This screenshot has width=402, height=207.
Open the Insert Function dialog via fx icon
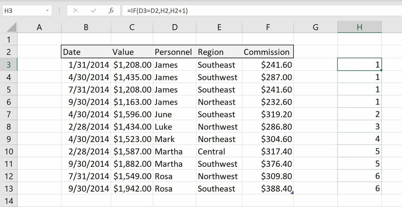112,10
